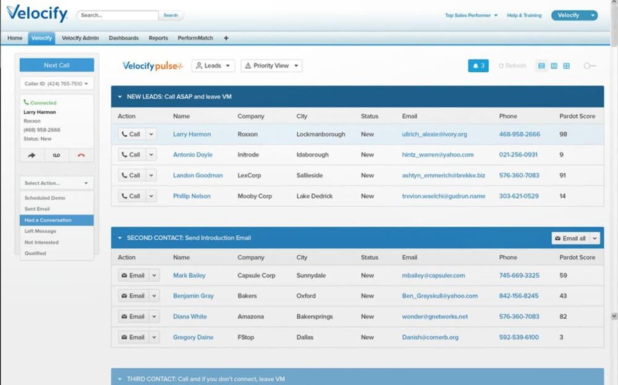Screen dimensions: 618x385
Task: Switch to the column view layout icon
Action: click(x=554, y=66)
